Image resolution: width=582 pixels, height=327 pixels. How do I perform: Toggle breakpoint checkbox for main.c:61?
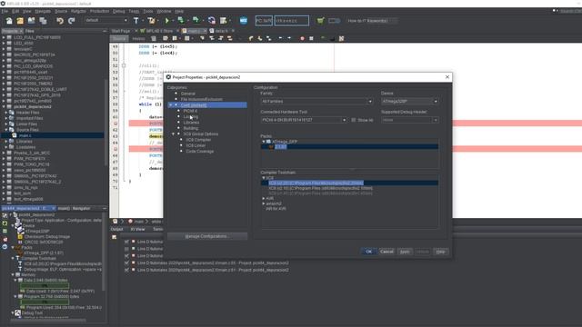tap(127, 270)
